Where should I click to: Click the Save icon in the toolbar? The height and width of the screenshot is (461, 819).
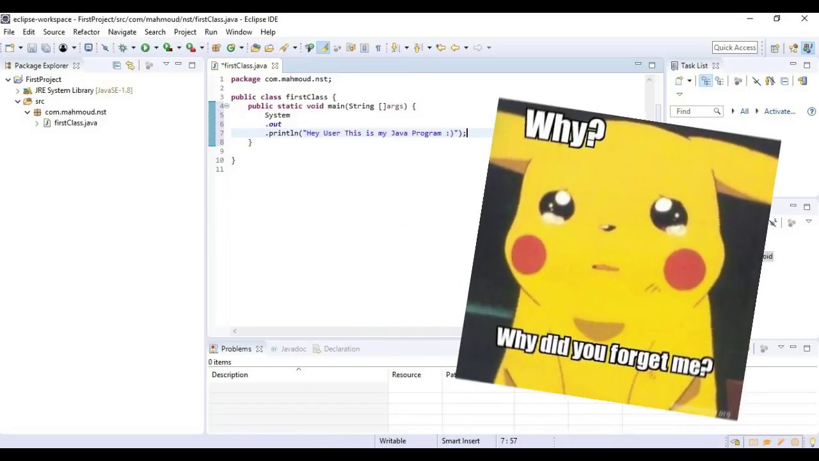click(32, 47)
